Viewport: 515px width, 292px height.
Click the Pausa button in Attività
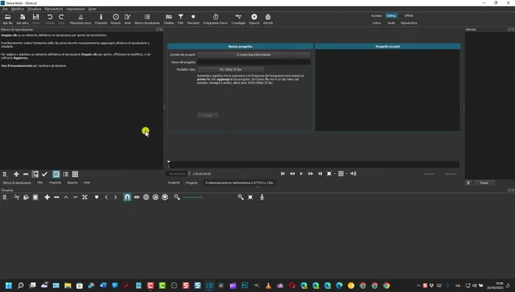(484, 183)
